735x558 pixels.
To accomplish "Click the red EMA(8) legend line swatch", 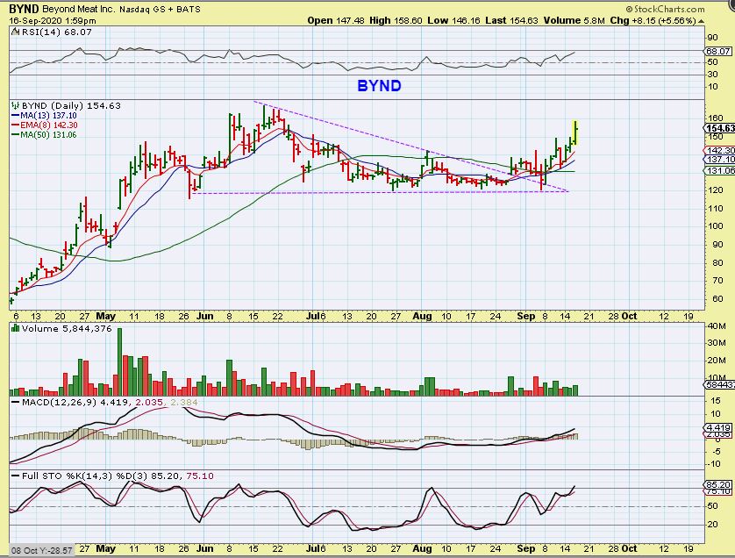I will pos(16,125).
